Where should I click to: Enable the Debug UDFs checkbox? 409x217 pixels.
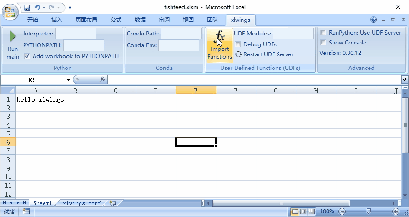click(x=237, y=44)
